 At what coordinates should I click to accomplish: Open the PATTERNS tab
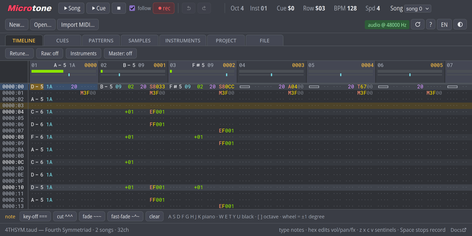point(101,41)
